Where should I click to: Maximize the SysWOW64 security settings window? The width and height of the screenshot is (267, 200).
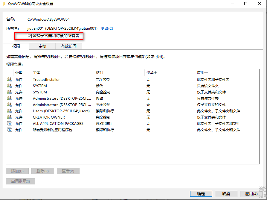246,4
